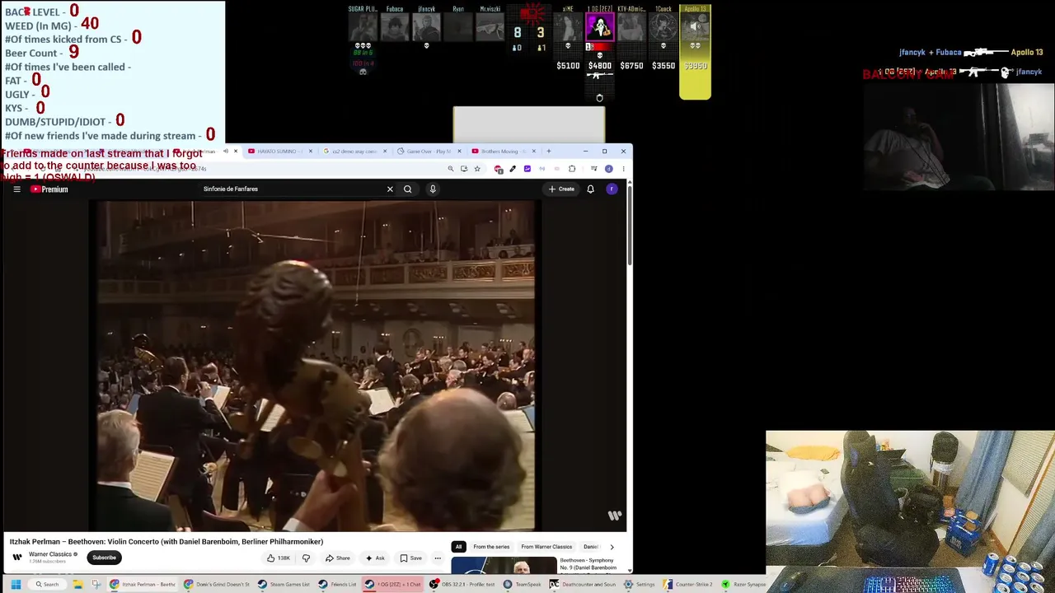Like the video with 138K likes
Image resolution: width=1055 pixels, height=593 pixels.
coord(279,558)
